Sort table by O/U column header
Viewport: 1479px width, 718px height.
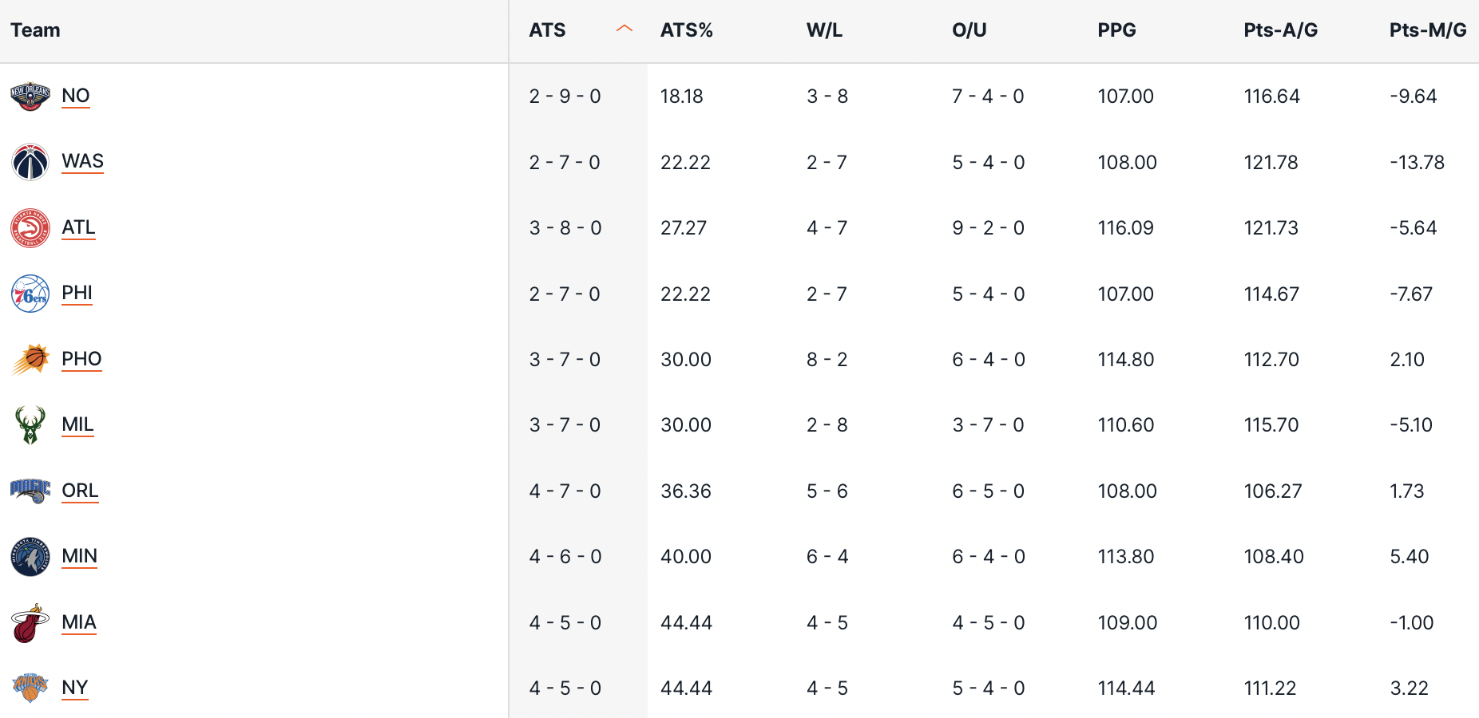pyautogui.click(x=969, y=30)
